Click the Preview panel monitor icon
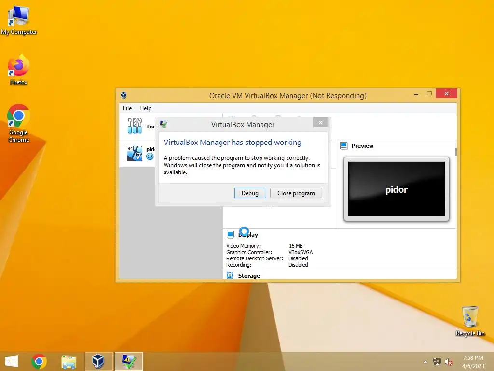494x371 pixels. tap(343, 146)
